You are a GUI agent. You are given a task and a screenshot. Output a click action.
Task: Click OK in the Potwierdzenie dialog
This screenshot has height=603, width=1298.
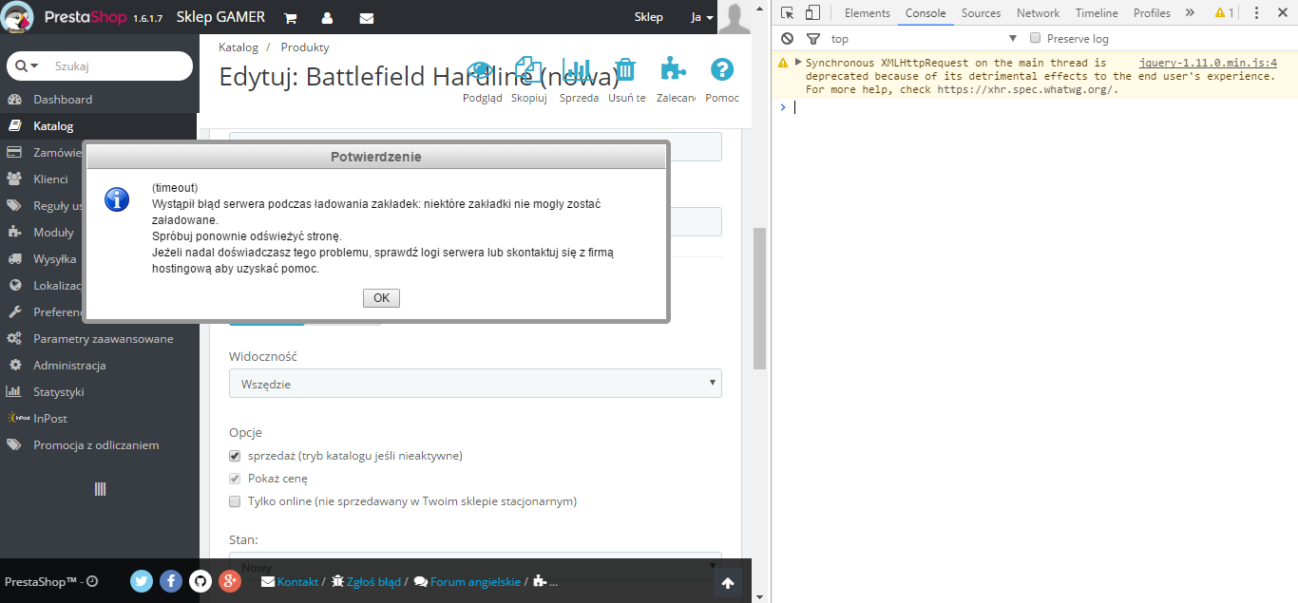(x=381, y=298)
